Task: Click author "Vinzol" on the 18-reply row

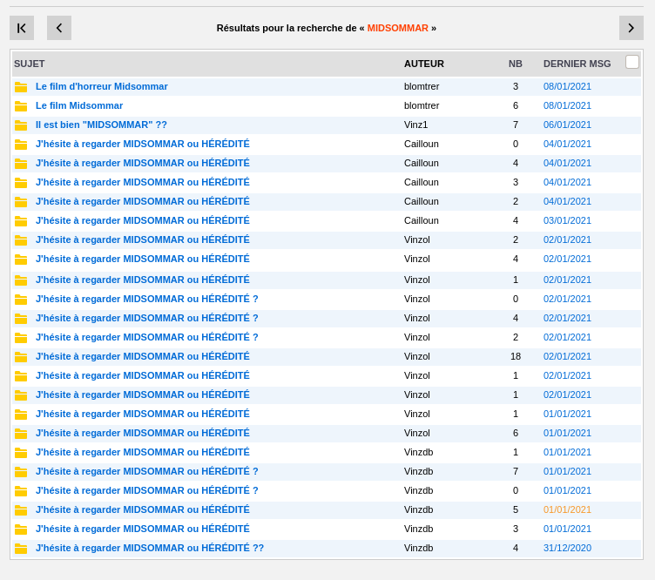Action: (x=417, y=356)
